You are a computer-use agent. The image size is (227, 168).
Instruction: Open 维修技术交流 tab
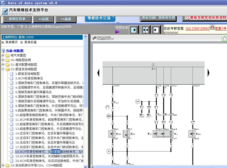(x=100, y=19)
